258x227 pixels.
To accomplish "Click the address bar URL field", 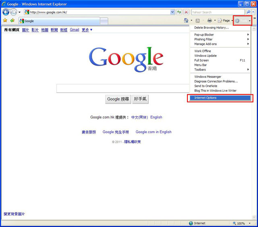I will coord(97,12).
